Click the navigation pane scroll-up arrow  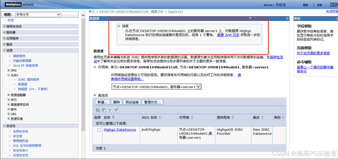coord(83,15)
